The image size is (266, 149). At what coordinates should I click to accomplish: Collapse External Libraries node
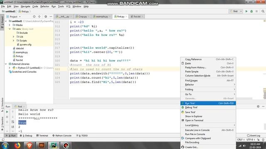(x=6, y=64)
